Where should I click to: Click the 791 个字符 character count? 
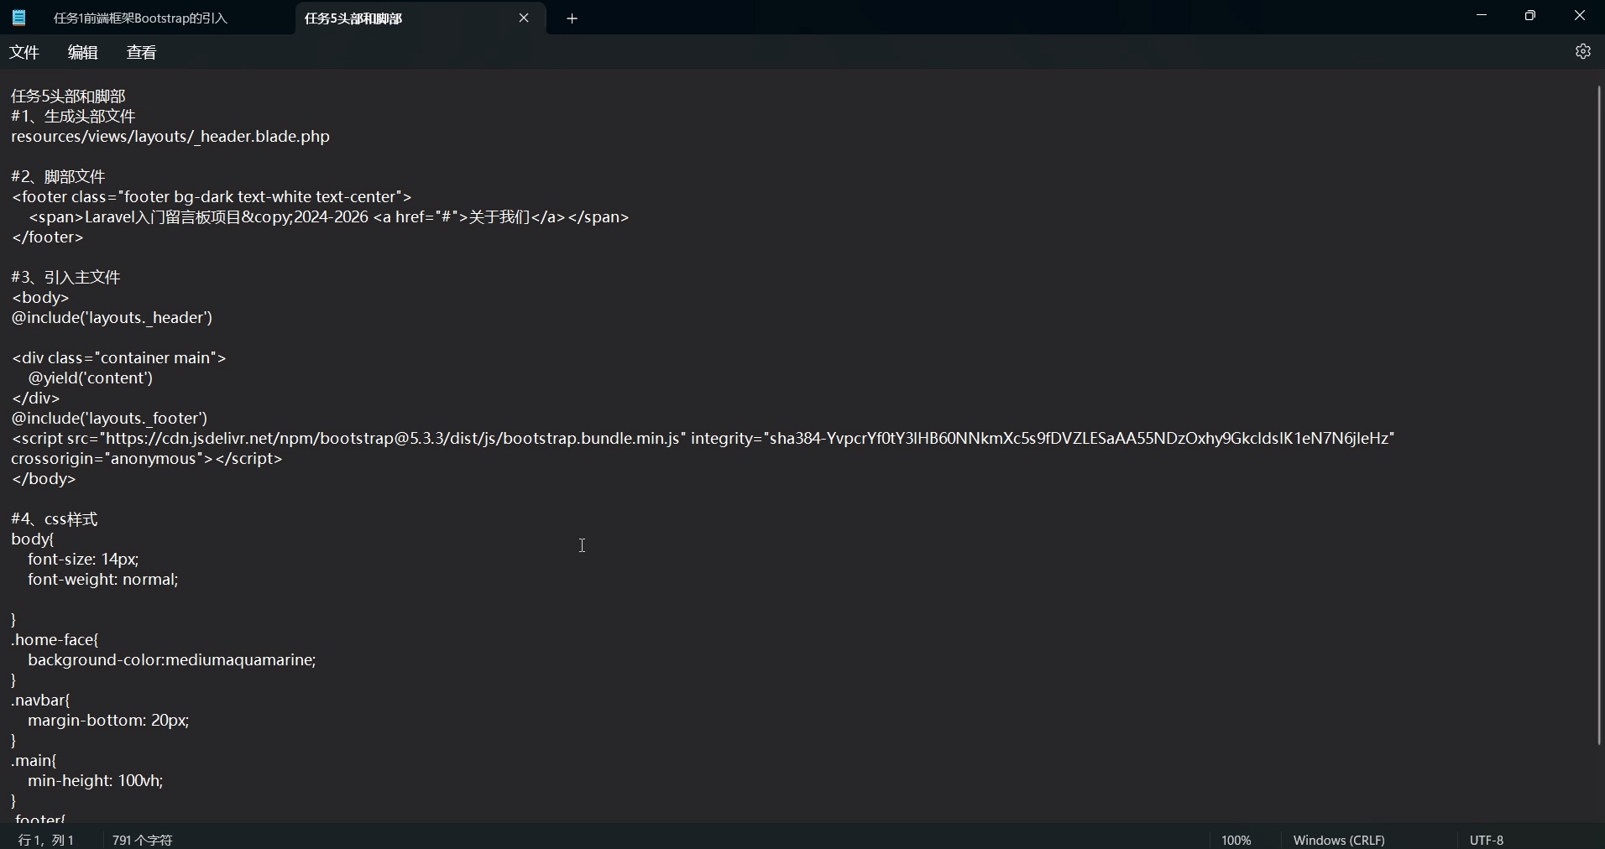tap(141, 840)
